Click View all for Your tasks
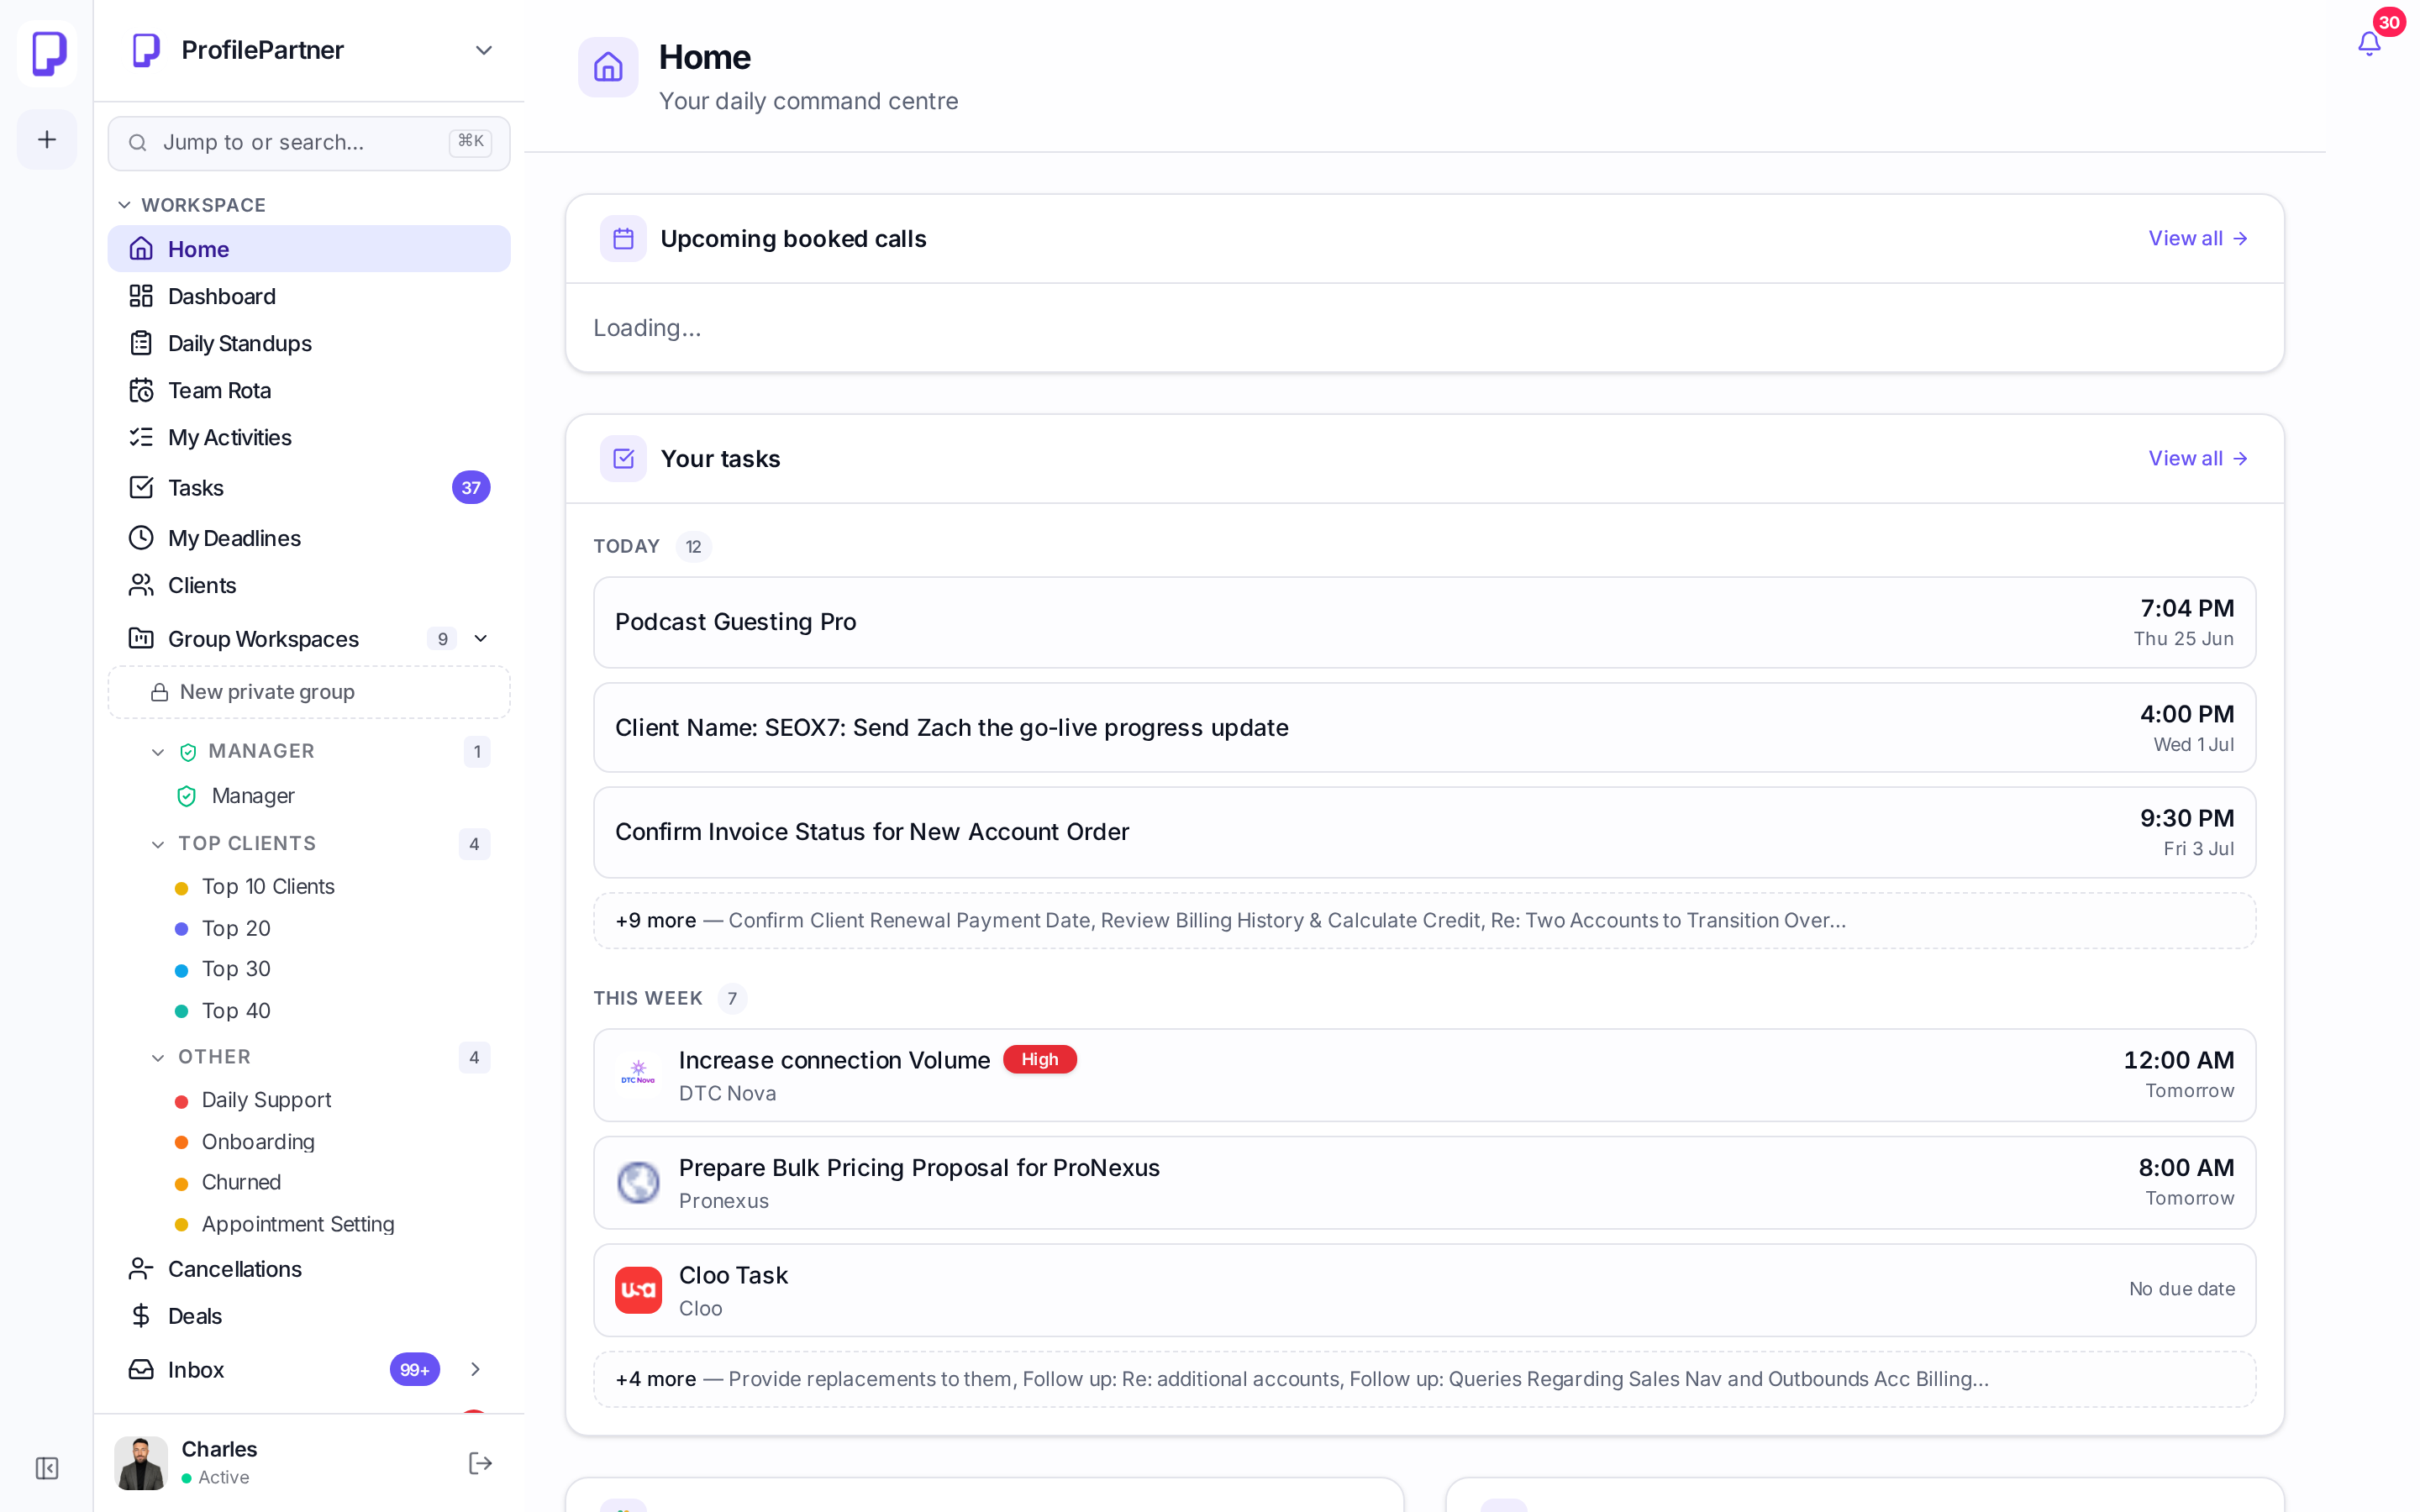This screenshot has height=1512, width=2420. tap(2198, 458)
